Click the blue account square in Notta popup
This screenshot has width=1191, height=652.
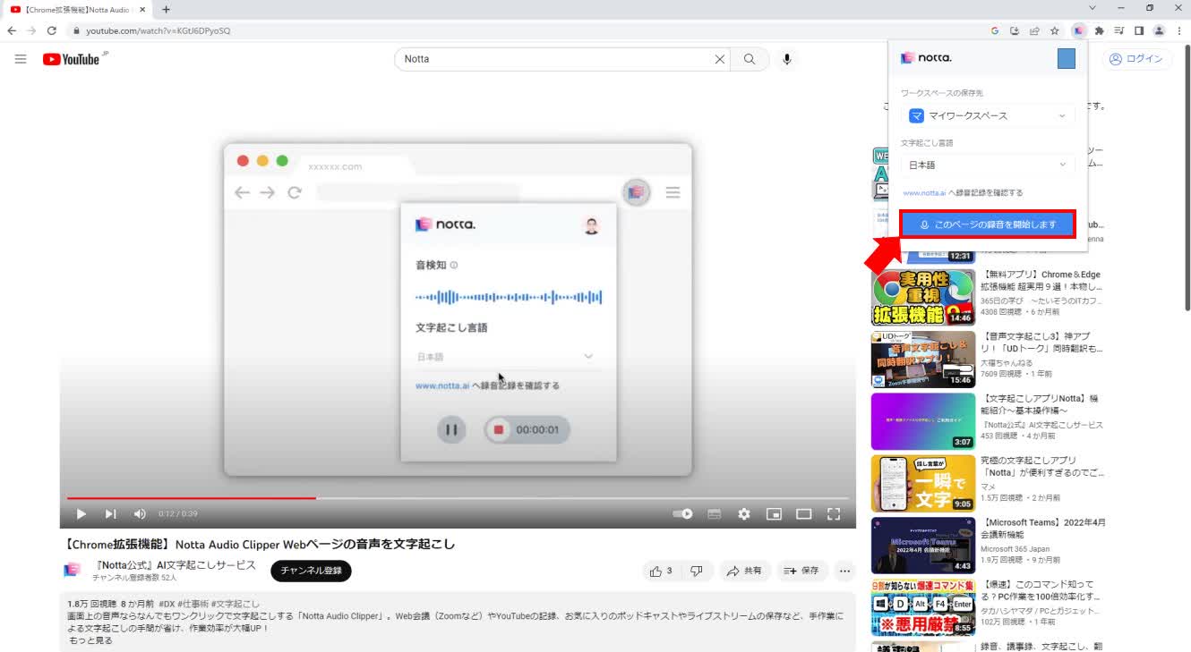pos(1066,58)
